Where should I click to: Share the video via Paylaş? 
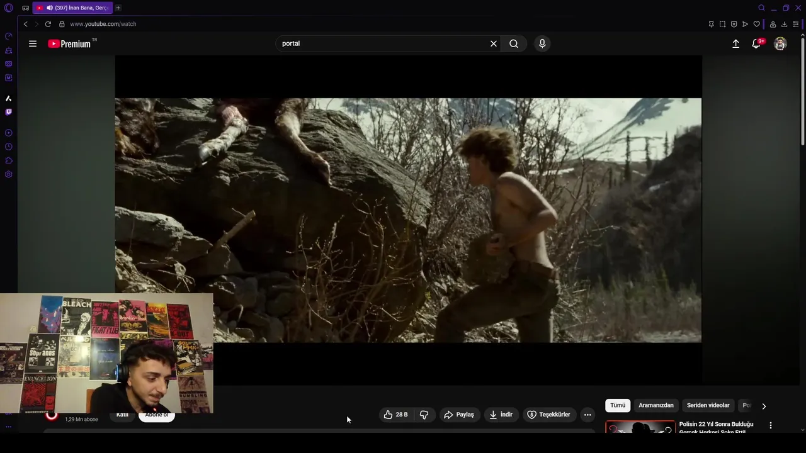pyautogui.click(x=459, y=415)
